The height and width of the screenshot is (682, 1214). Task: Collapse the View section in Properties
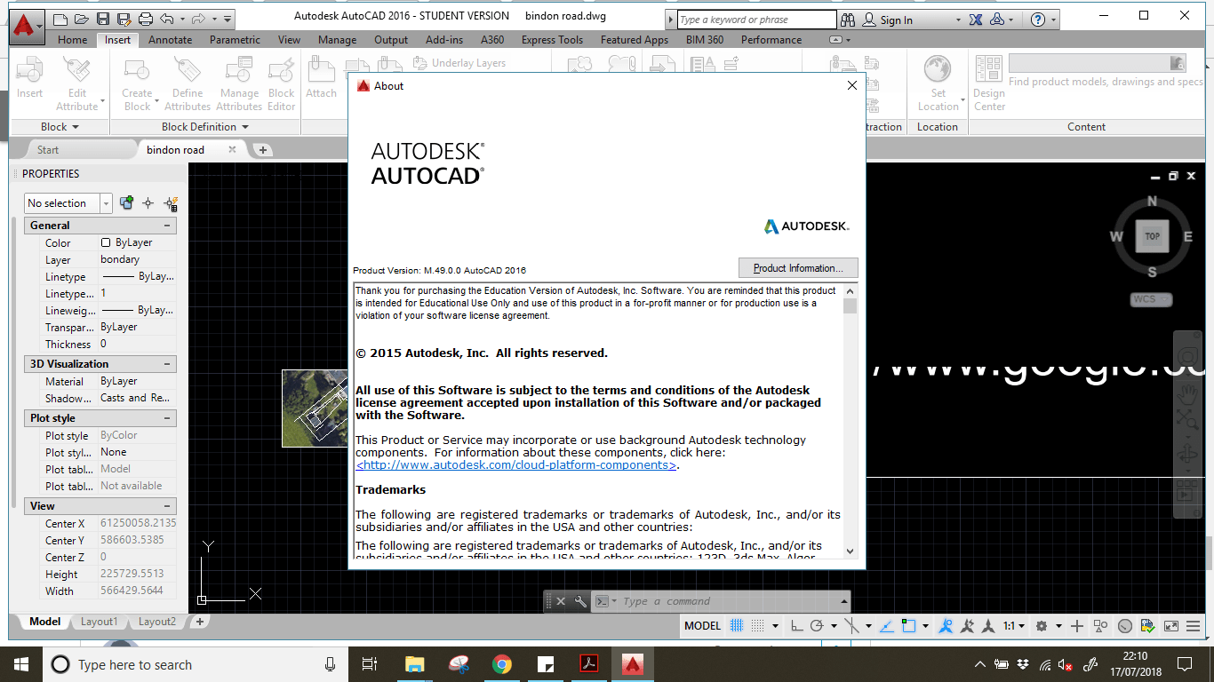coord(167,506)
